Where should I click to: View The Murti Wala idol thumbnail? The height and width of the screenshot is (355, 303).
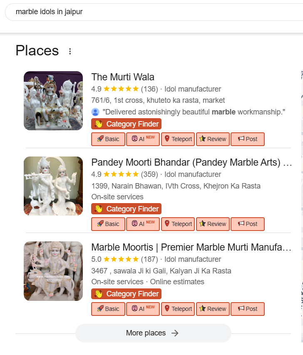coord(53,101)
